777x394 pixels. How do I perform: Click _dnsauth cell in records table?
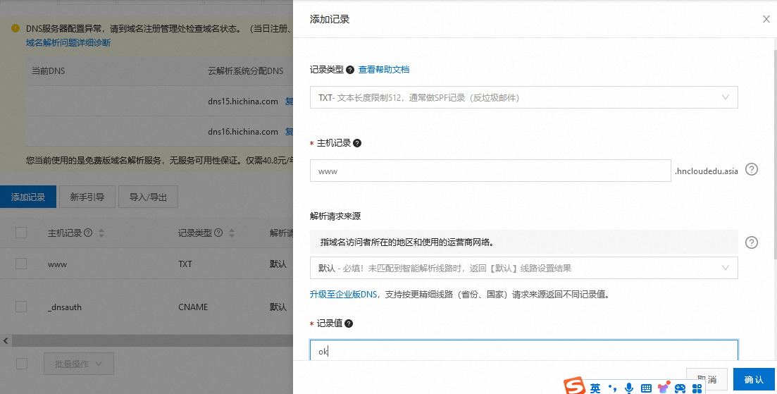point(64,307)
